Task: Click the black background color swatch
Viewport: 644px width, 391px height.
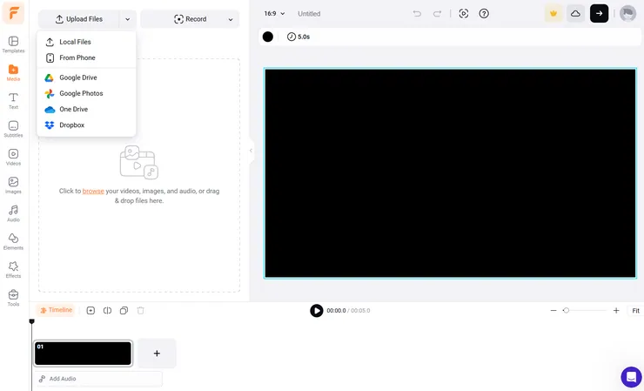Action: point(268,37)
